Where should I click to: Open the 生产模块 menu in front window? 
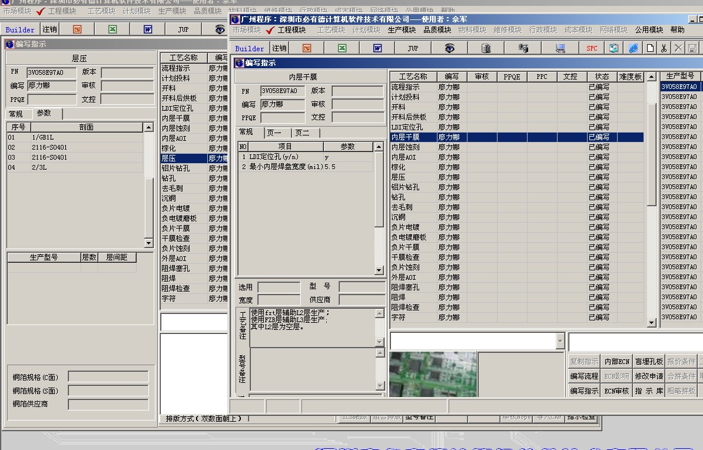click(x=402, y=30)
